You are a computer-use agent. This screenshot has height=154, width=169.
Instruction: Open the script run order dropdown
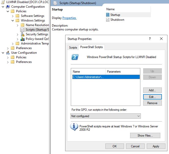(106, 116)
